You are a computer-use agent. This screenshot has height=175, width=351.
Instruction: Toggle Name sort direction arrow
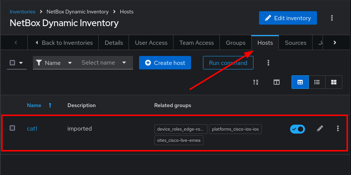(x=50, y=105)
